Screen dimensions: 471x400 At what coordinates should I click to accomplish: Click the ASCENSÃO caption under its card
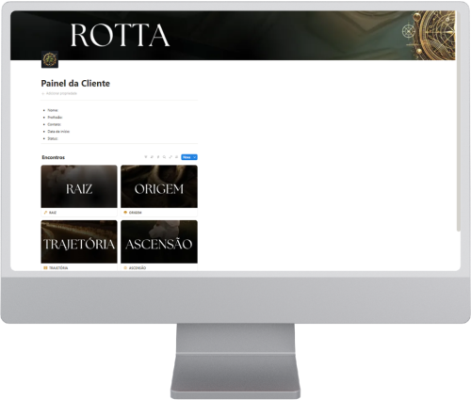[x=138, y=268]
